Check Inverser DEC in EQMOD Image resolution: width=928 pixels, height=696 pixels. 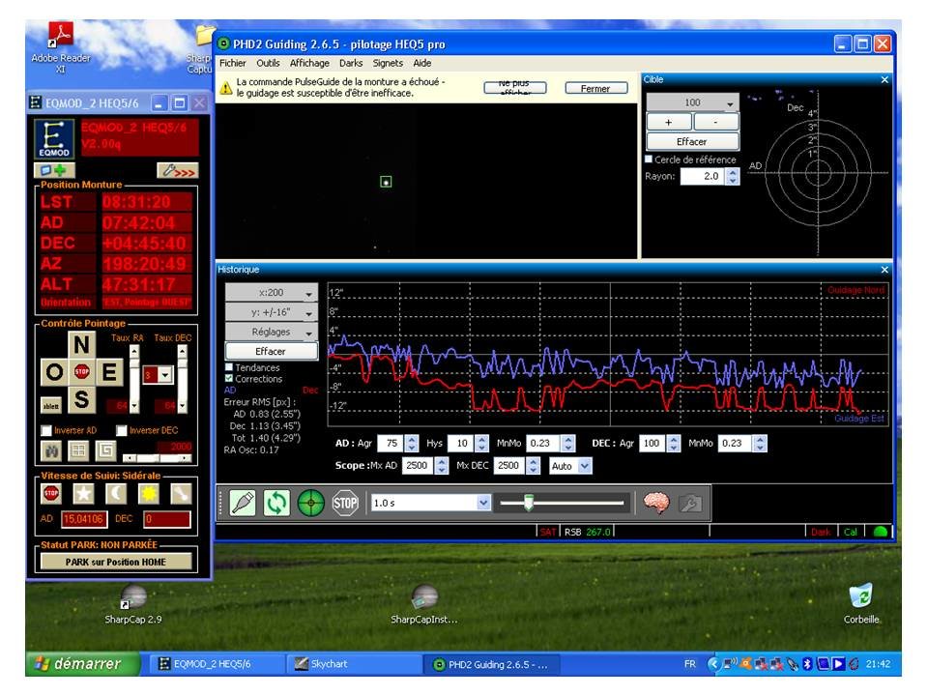tap(122, 430)
